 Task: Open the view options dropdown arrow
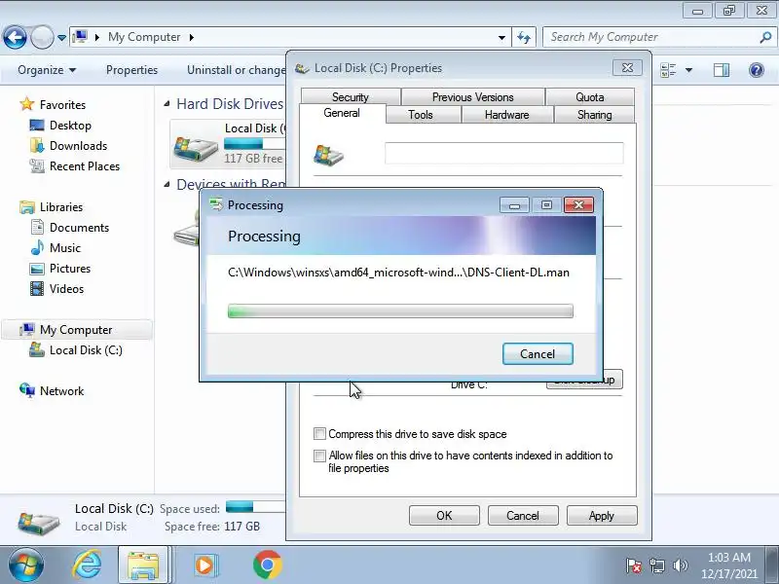(689, 70)
